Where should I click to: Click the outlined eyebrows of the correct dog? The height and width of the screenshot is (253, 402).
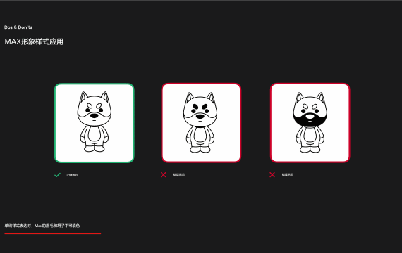pyautogui.click(x=95, y=106)
